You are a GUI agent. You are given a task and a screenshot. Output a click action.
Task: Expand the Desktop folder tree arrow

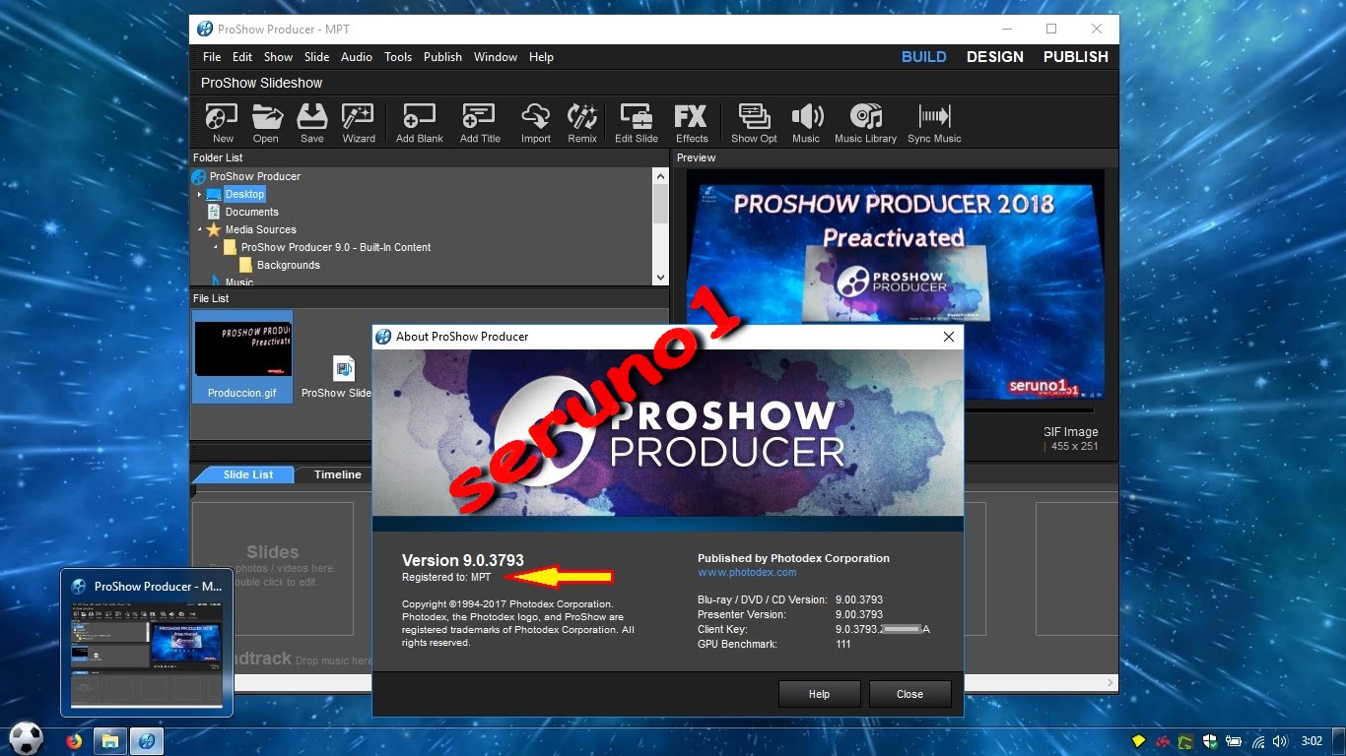pos(199,194)
